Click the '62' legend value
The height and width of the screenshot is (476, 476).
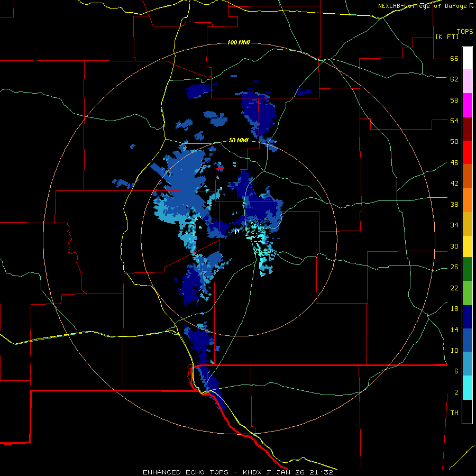[454, 79]
